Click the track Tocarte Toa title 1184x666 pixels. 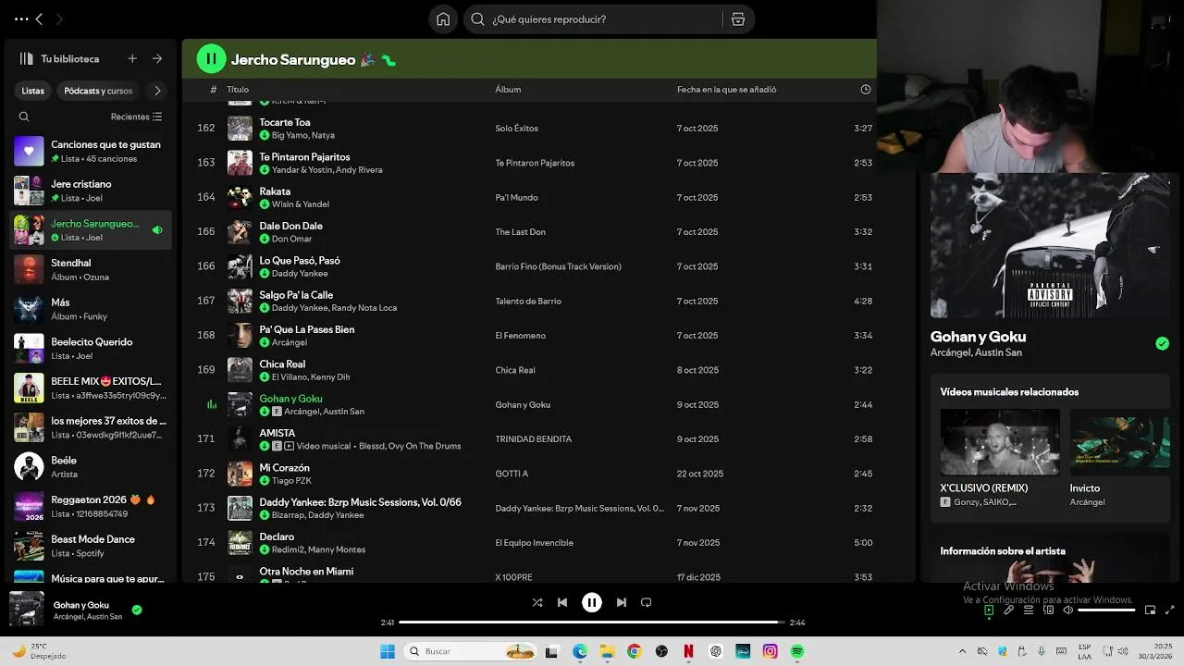(x=285, y=122)
